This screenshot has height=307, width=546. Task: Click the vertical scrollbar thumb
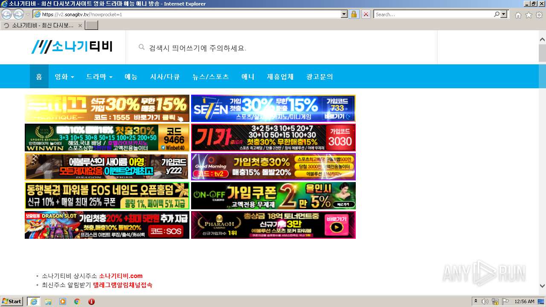click(542, 53)
